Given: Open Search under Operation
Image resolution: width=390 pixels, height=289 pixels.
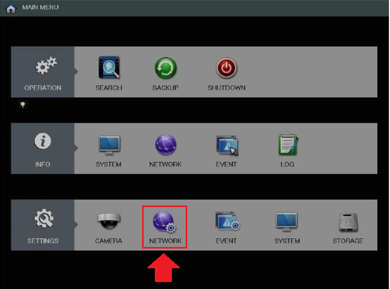Looking at the screenshot, I should tap(109, 67).
